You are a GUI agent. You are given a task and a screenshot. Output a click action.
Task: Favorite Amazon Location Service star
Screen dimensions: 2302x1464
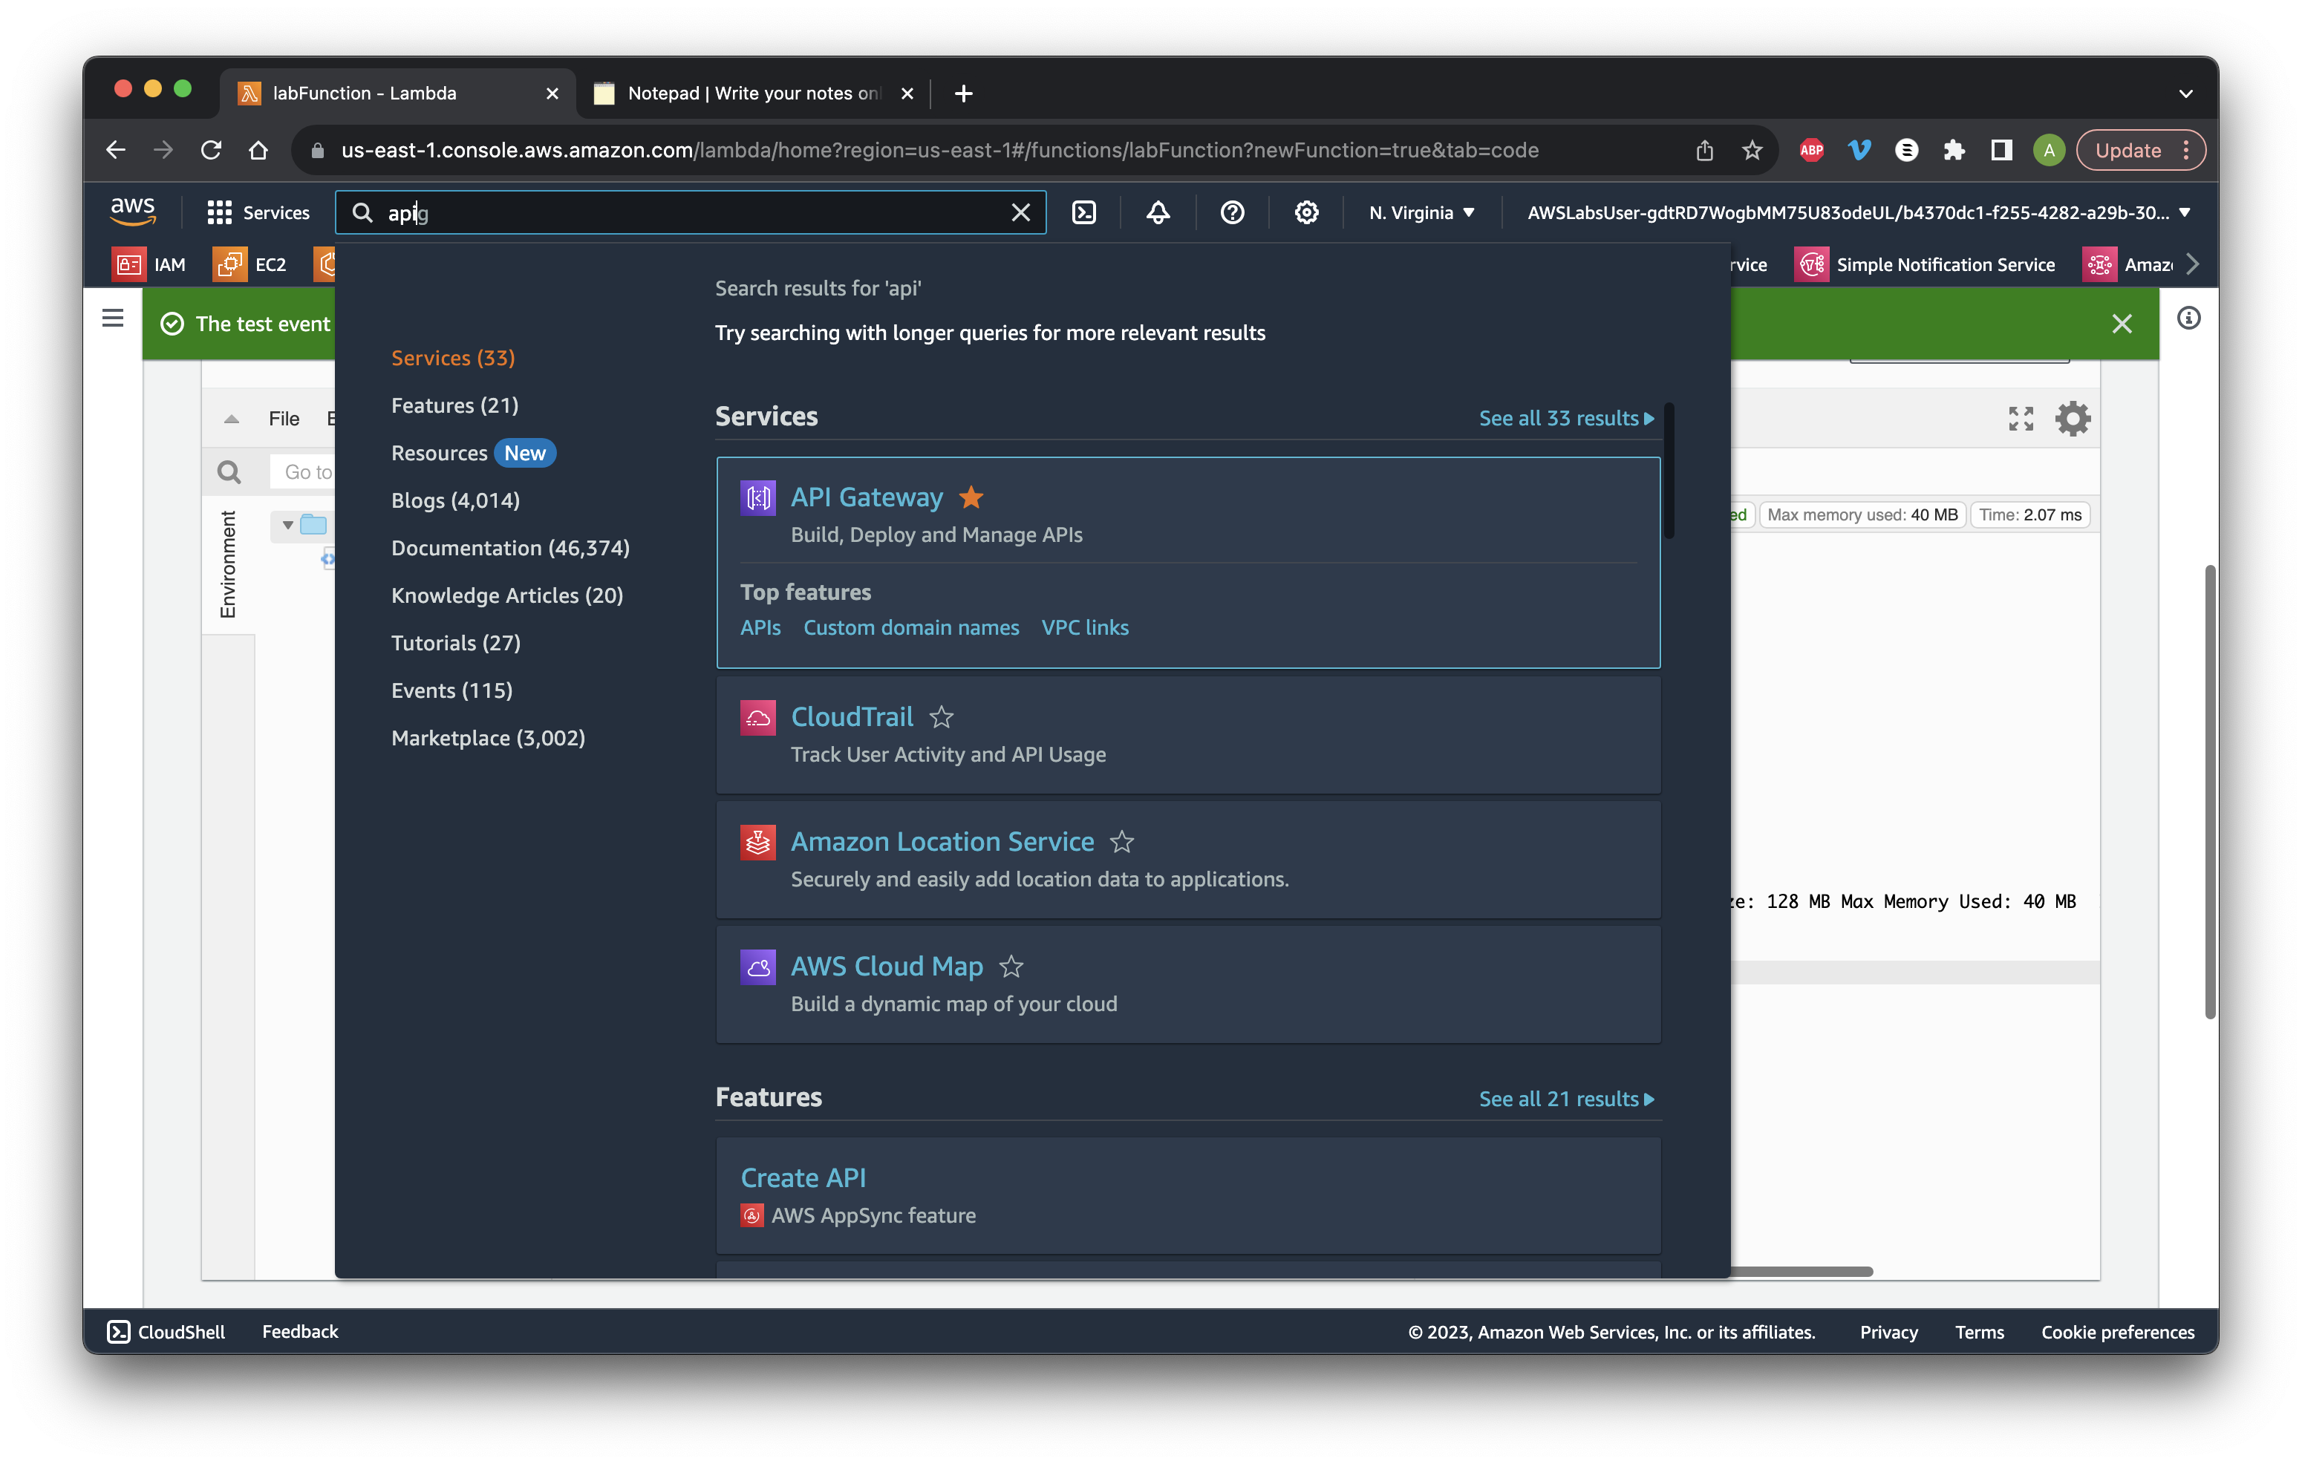1122,842
